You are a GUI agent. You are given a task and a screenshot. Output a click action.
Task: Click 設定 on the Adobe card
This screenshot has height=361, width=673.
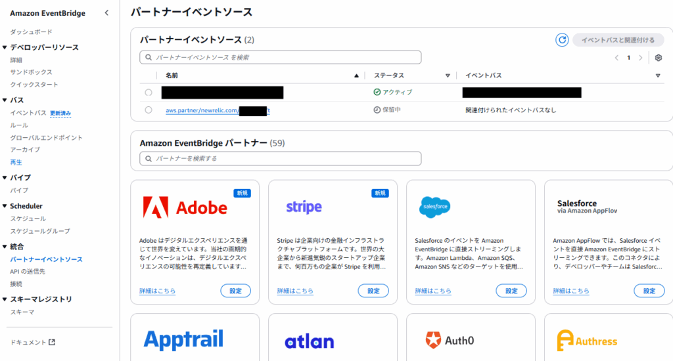point(236,291)
